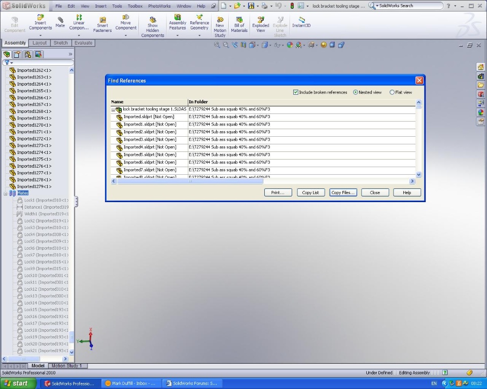Expand the FeatureManager panel with double chevron
Image resolution: width=487 pixels, height=389 pixels.
tap(71, 54)
